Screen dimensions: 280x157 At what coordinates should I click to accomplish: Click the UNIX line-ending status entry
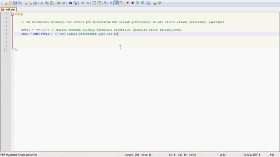pyautogui.click(x=223, y=155)
